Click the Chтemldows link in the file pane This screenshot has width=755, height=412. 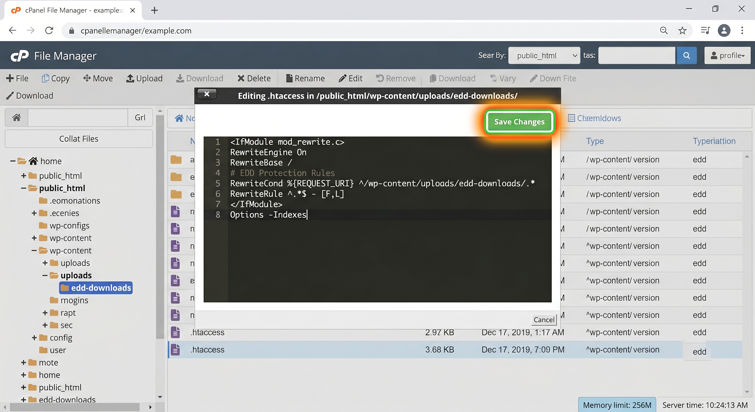coord(595,118)
